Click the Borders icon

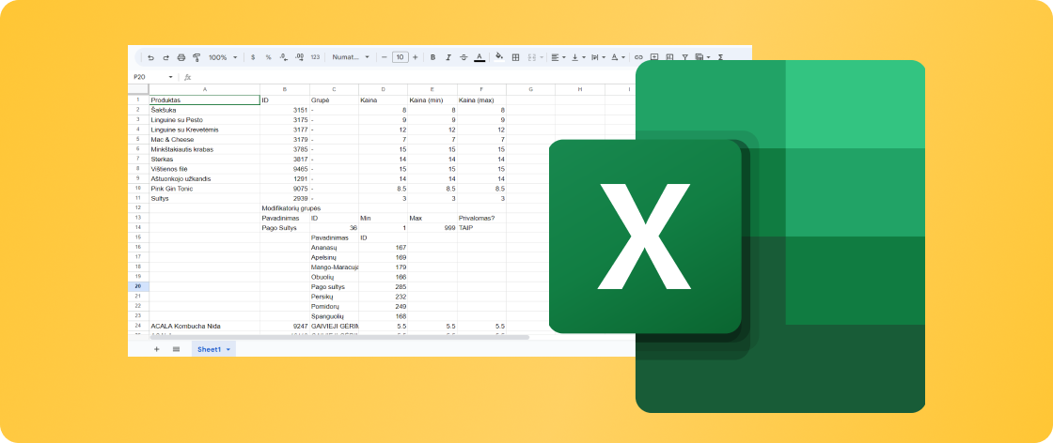coord(515,57)
